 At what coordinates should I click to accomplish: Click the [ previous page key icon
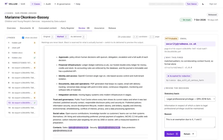tap(151, 37)
